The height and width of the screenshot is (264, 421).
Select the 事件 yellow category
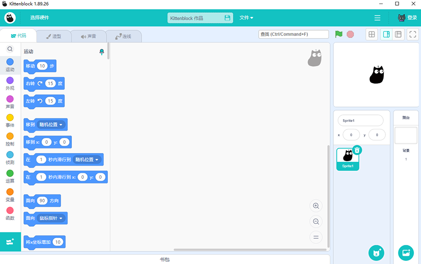click(10, 121)
